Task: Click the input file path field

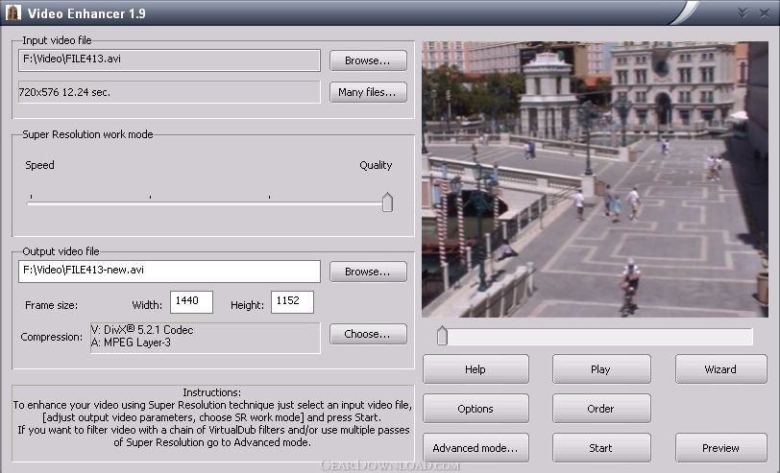Action: 170,60
